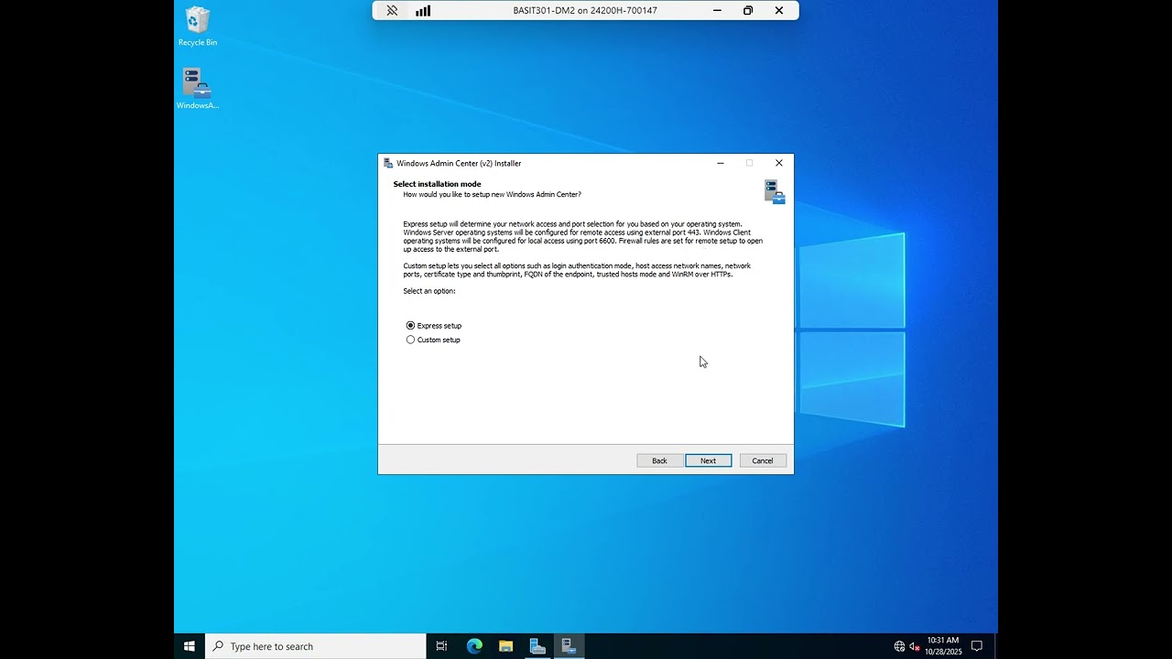Cancel the Windows Admin Center installation

point(763,460)
